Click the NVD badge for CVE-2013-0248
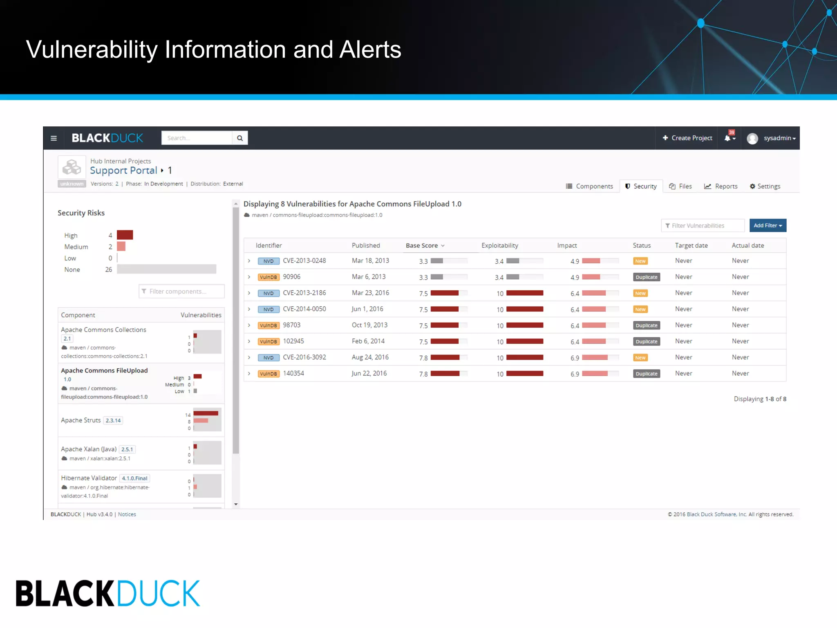Viewport: 837px width, 628px height. pos(269,261)
